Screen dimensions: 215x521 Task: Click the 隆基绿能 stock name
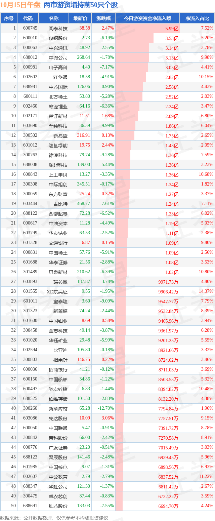(58, 146)
